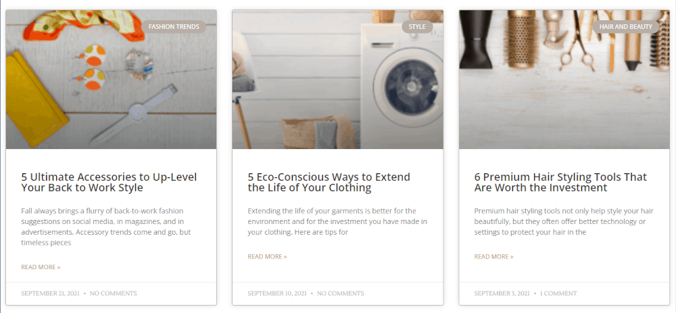Click No Comments on the eco-conscious post
676x313 pixels.
tap(341, 293)
